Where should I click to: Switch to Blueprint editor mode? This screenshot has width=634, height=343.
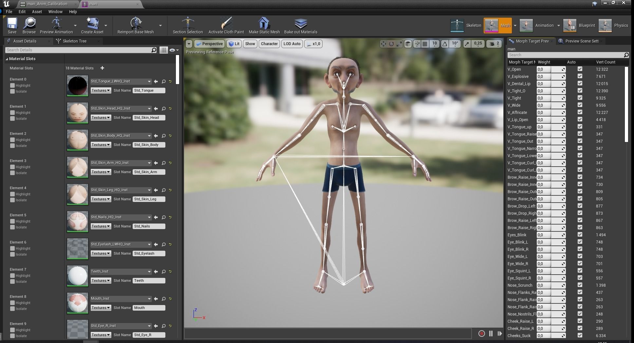pos(579,26)
